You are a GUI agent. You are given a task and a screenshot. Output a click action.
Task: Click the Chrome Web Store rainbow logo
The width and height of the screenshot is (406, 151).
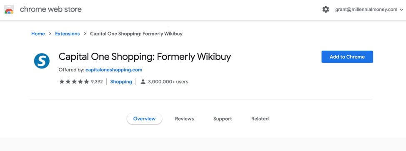pyautogui.click(x=9, y=10)
